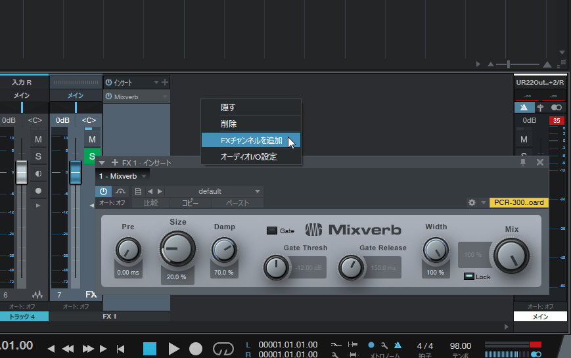Open output メイン selector on FX 1 channel
The image size is (571, 358).
coord(76,95)
